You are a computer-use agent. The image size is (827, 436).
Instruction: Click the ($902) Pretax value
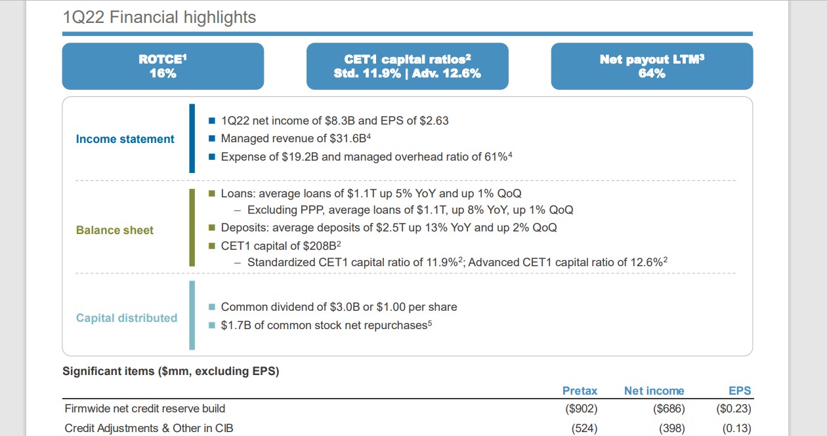click(x=581, y=409)
